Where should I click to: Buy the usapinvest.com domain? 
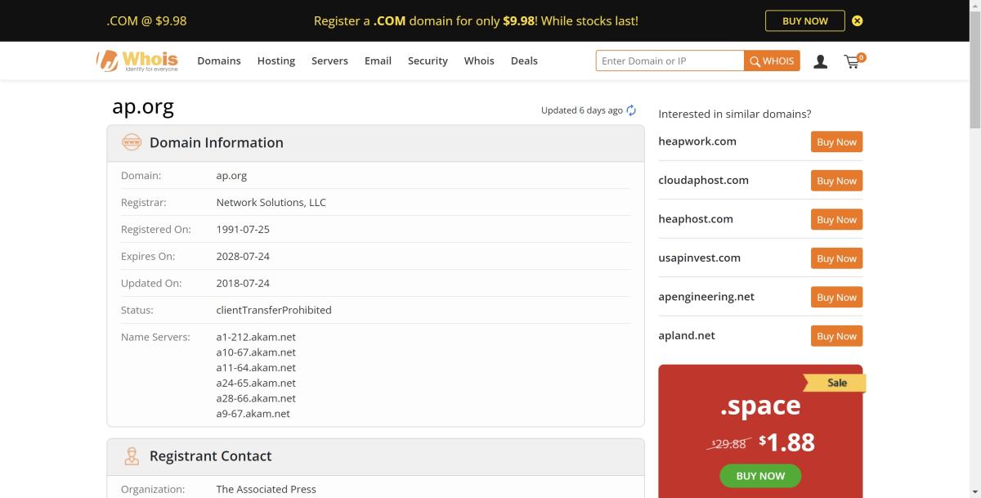[x=835, y=258]
